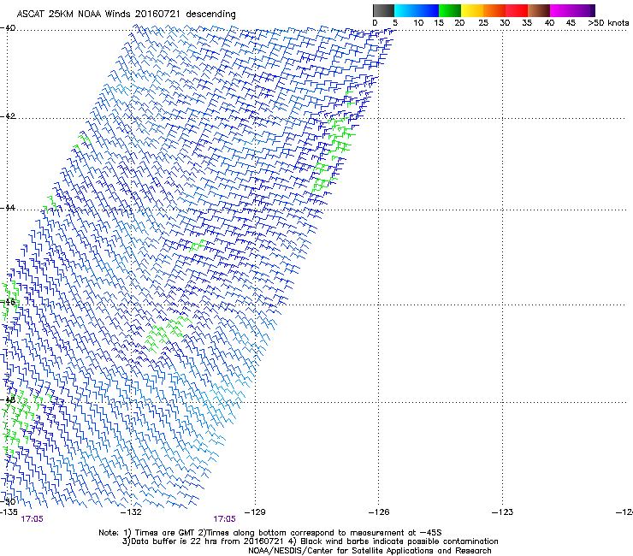
Task: Select the magenta 40-45 knots legend color
Action: pyautogui.click(x=561, y=10)
